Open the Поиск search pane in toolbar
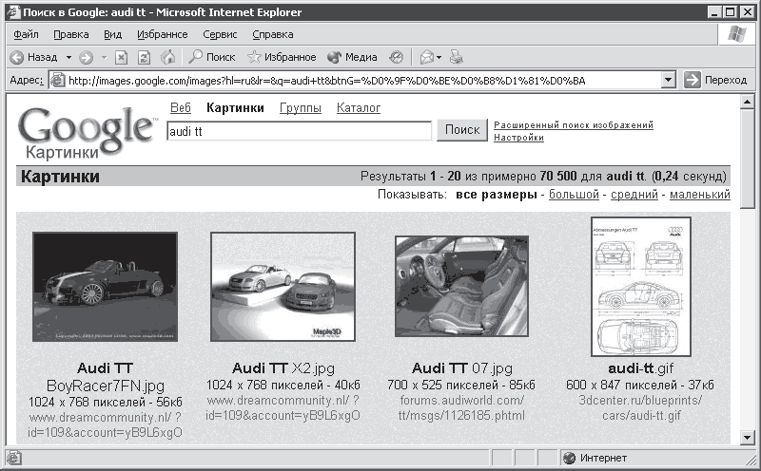 [x=212, y=57]
